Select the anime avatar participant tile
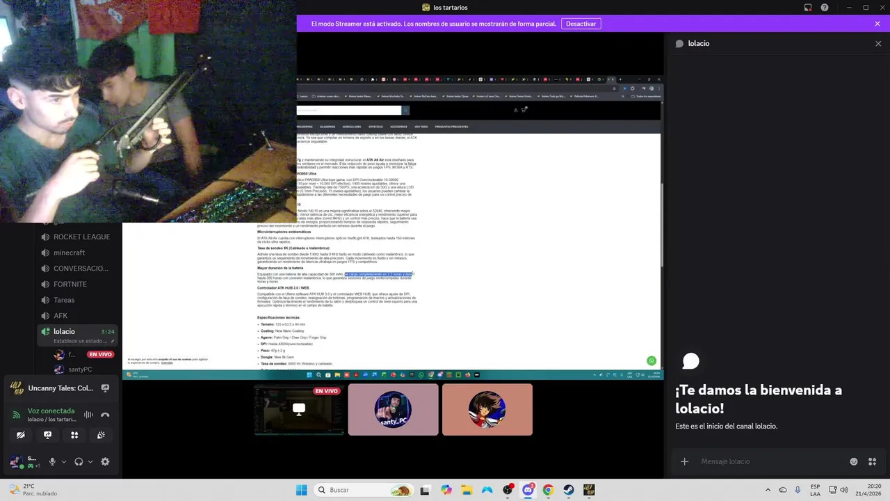The height and width of the screenshot is (501, 890). coord(487,410)
